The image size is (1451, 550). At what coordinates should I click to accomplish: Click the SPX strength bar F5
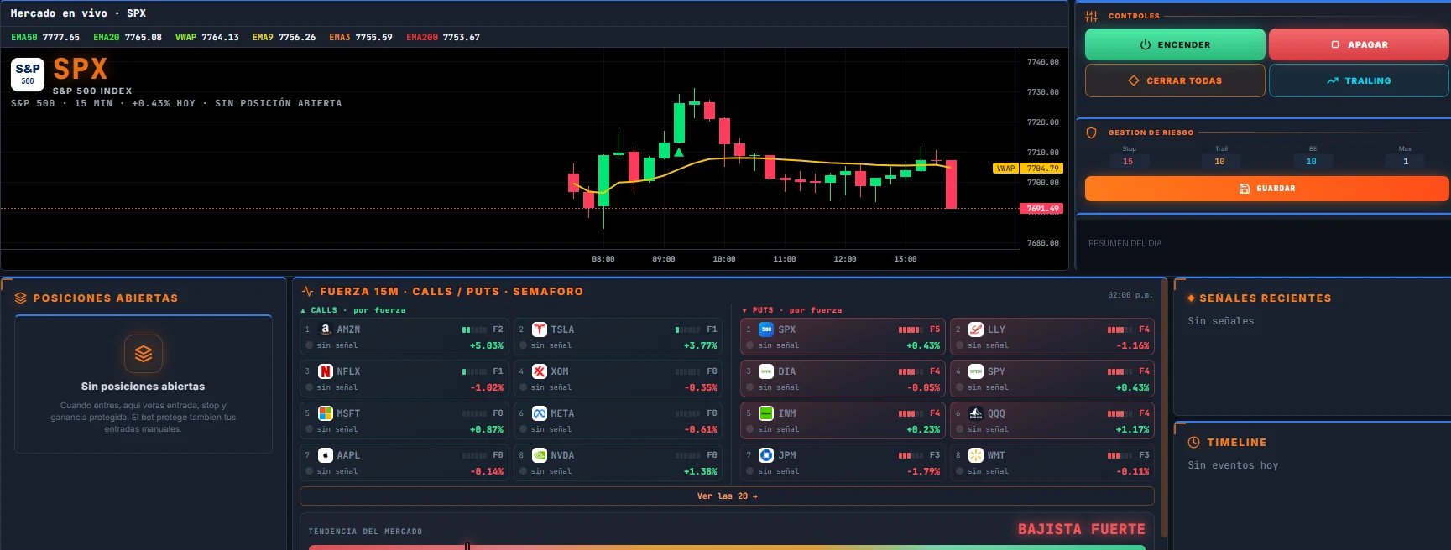911,329
